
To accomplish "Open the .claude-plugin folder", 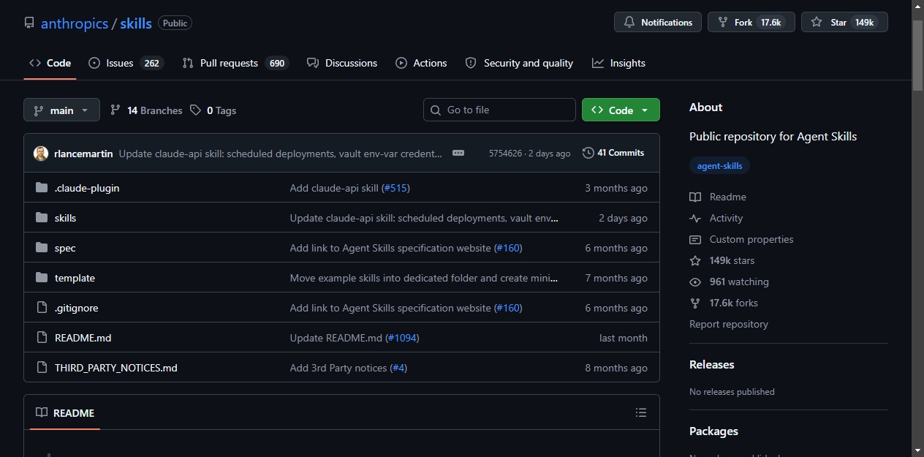I will pos(87,188).
